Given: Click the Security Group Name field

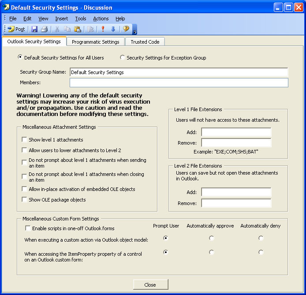Looking at the screenshot, I should click(179, 72).
